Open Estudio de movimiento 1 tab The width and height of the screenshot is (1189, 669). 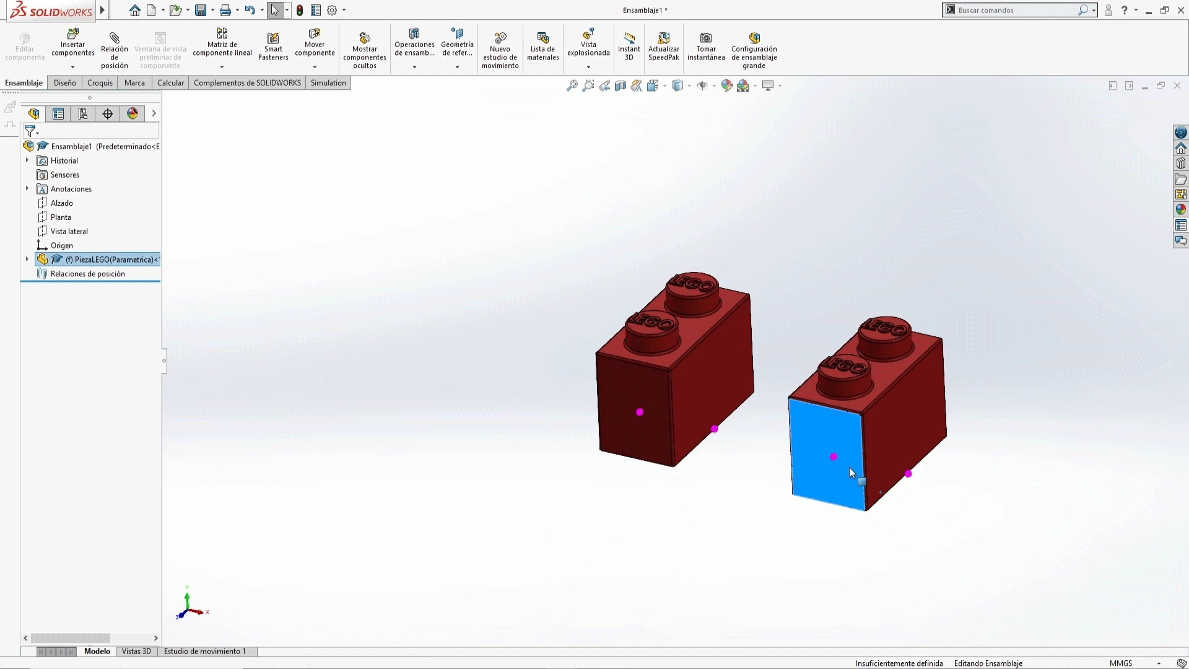(x=205, y=652)
